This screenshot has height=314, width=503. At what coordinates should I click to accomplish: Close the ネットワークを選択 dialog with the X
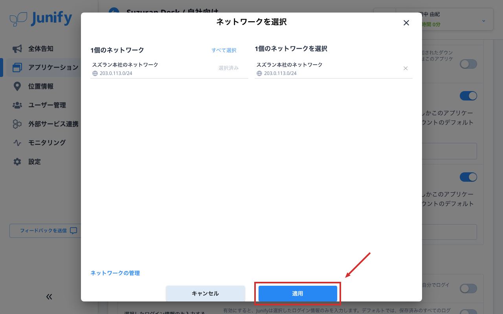(406, 23)
